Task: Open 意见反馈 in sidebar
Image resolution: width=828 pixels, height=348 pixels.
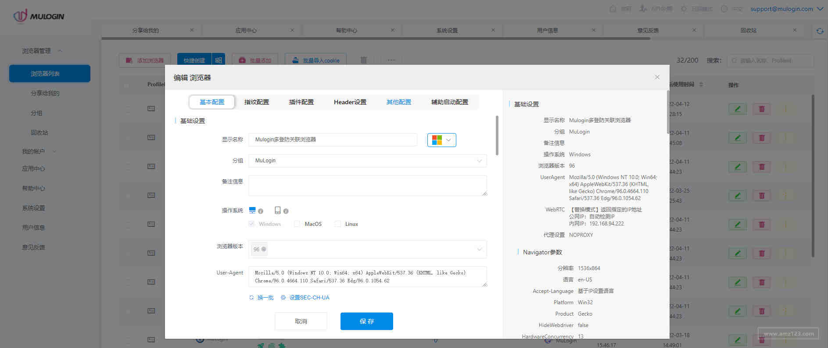Action: coord(34,247)
